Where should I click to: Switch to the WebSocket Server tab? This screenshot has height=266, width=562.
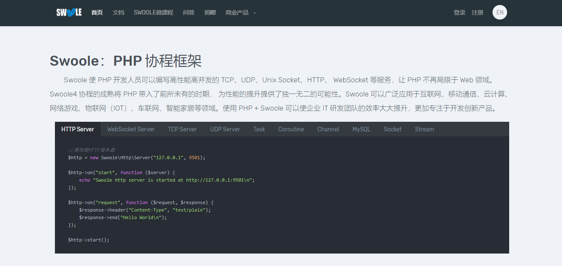131,129
